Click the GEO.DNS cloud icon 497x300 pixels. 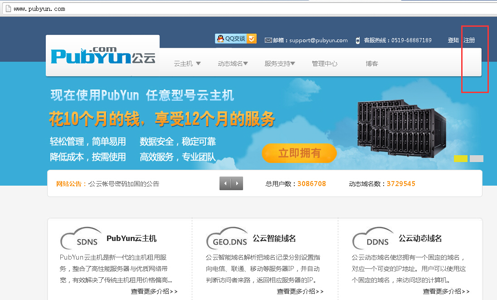[227, 238]
